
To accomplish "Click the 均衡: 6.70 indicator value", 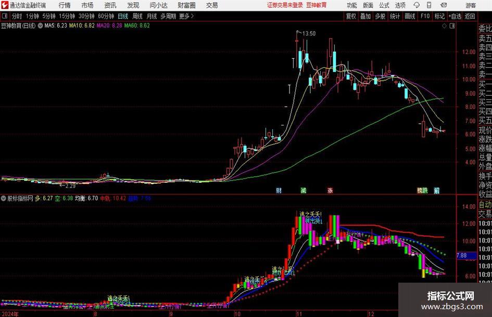I will 86,198.
